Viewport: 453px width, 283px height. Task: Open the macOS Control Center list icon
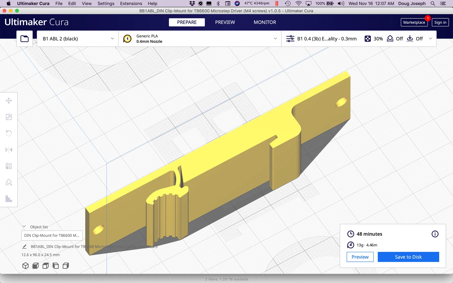tap(443, 3)
